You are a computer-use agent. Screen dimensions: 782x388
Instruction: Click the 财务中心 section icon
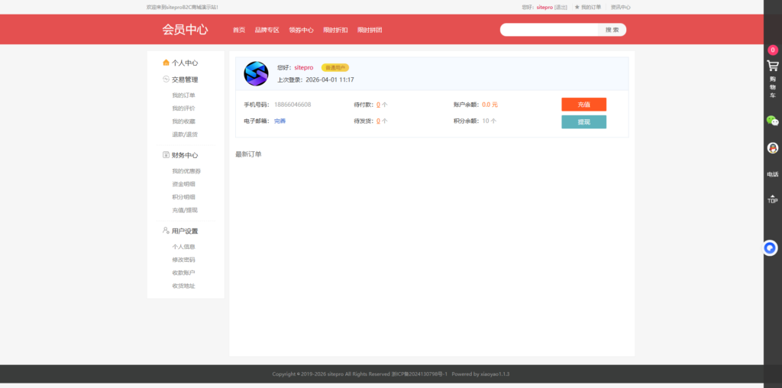166,154
